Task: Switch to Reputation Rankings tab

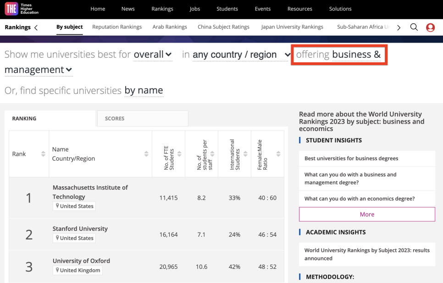Action: coord(117,27)
